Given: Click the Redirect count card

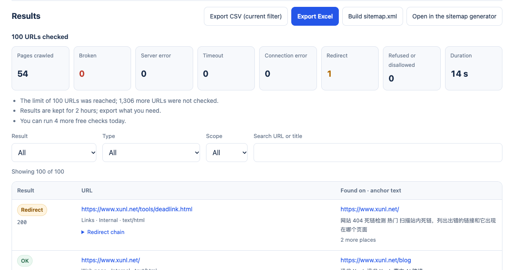Looking at the screenshot, I should click(x=350, y=68).
